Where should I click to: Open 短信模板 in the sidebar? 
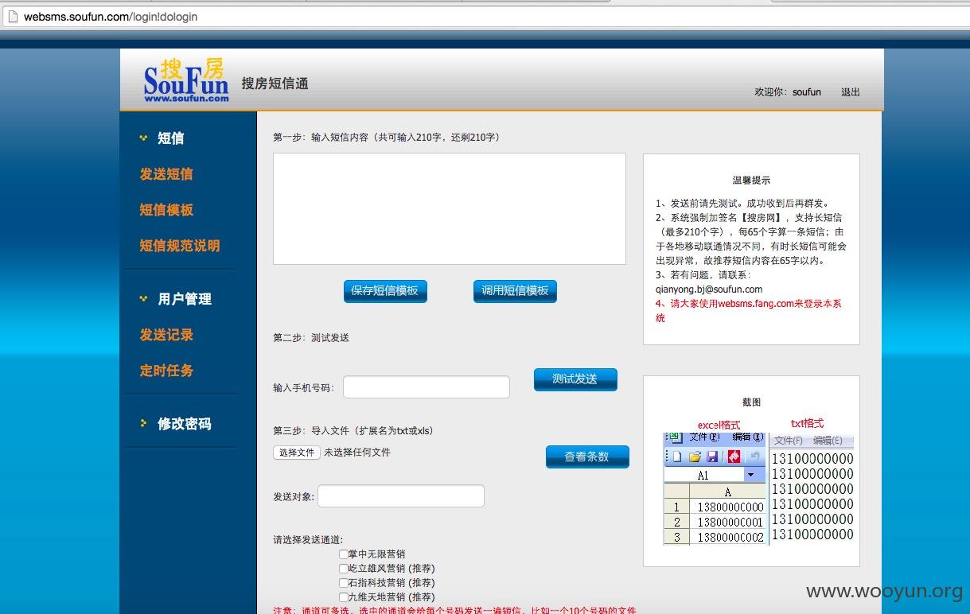[166, 210]
